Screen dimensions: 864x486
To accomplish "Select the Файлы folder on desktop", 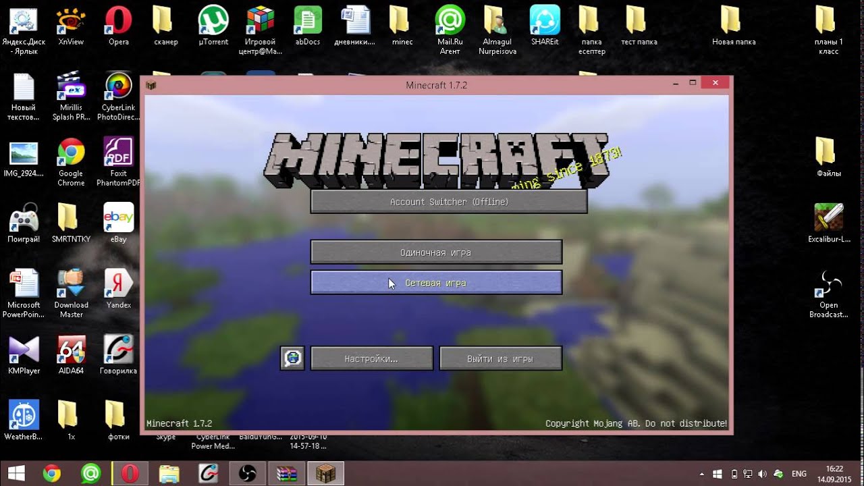I will (x=828, y=157).
